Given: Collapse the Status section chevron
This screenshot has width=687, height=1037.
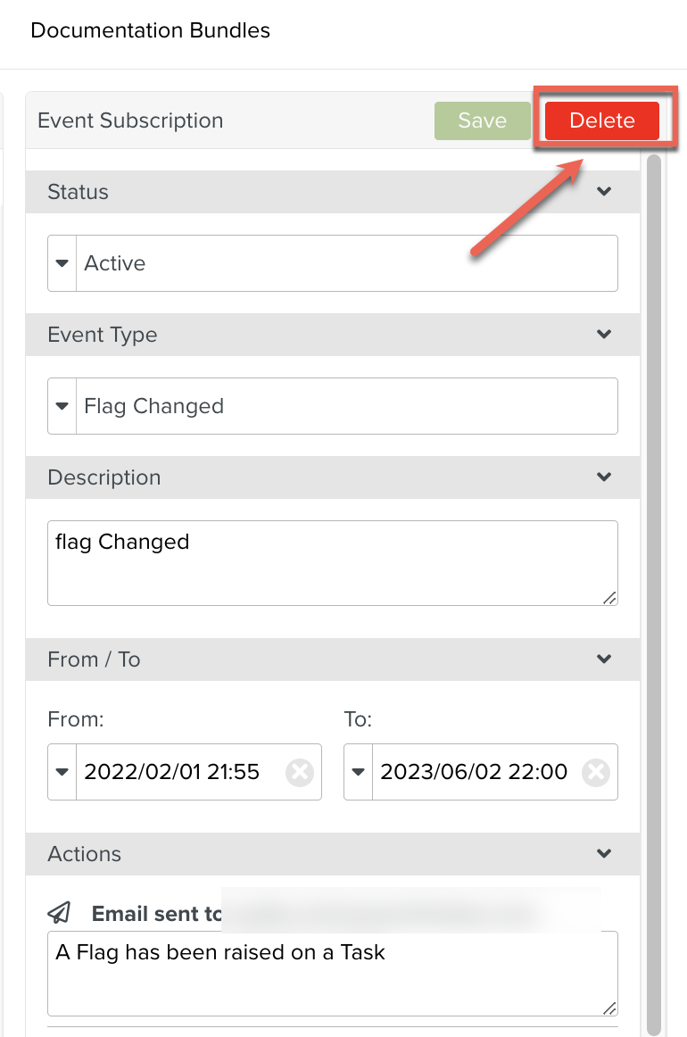Looking at the screenshot, I should (604, 192).
